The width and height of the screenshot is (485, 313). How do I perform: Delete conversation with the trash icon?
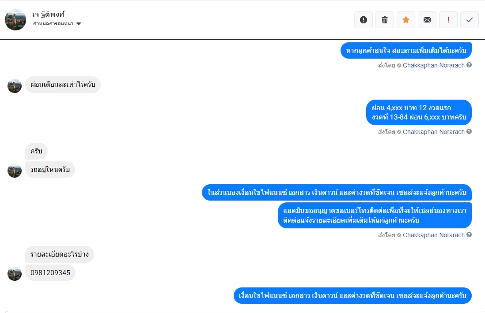click(x=385, y=20)
